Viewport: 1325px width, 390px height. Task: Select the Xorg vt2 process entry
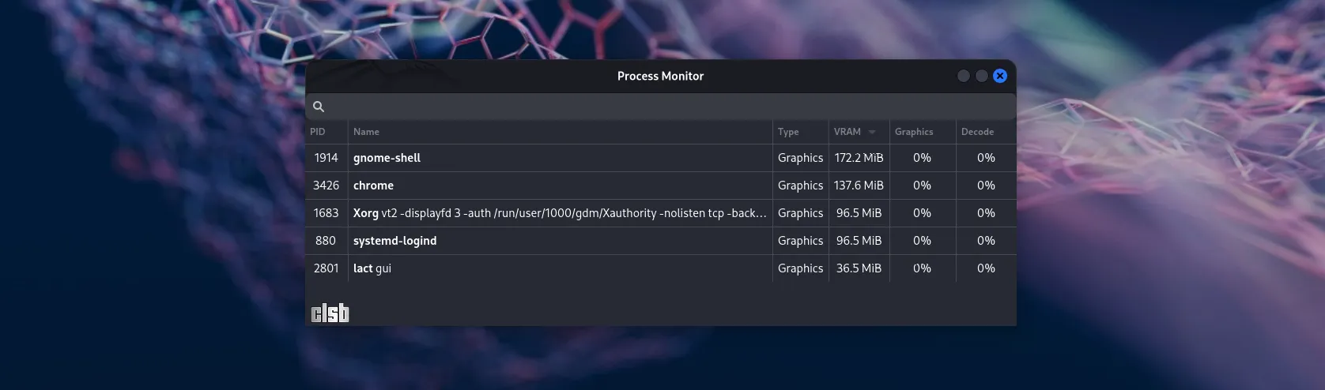click(x=559, y=213)
